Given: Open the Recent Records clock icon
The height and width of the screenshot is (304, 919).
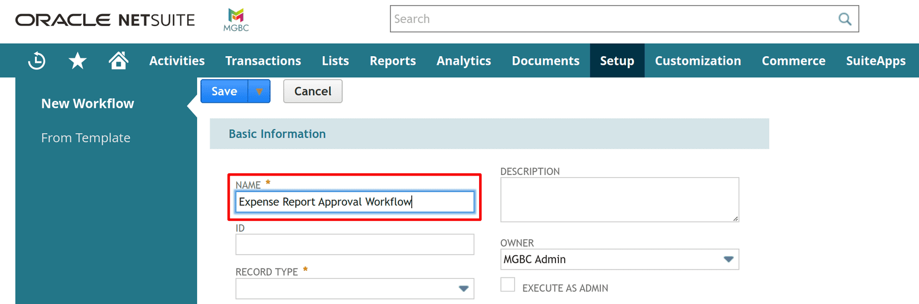Looking at the screenshot, I should pos(37,60).
